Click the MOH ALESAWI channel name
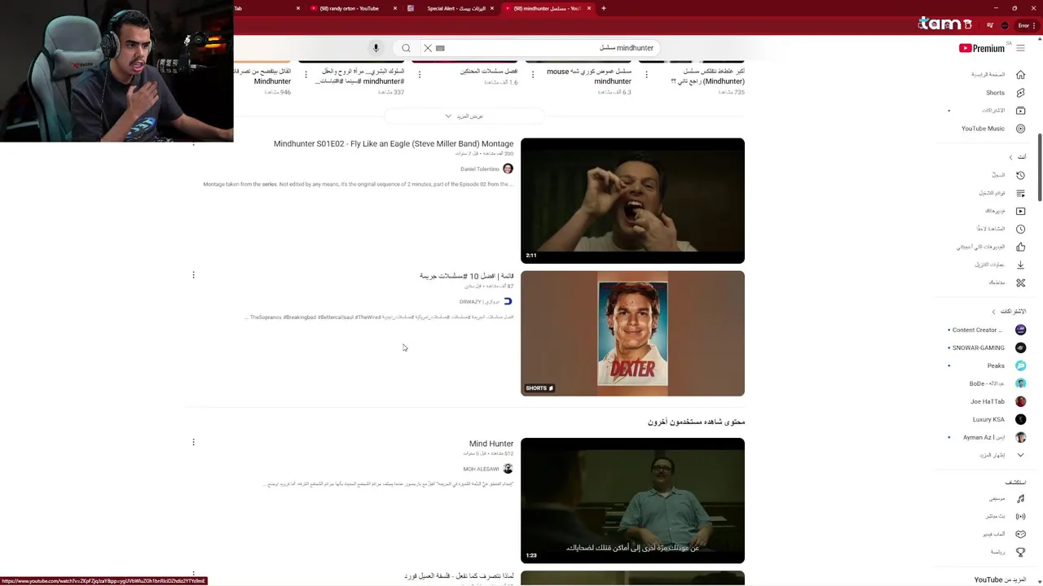This screenshot has width=1043, height=586. (x=481, y=470)
